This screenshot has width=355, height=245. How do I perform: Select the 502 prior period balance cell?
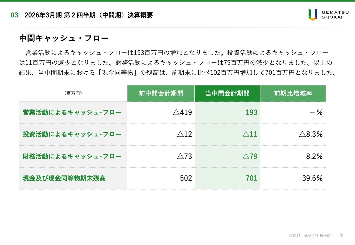186,178
